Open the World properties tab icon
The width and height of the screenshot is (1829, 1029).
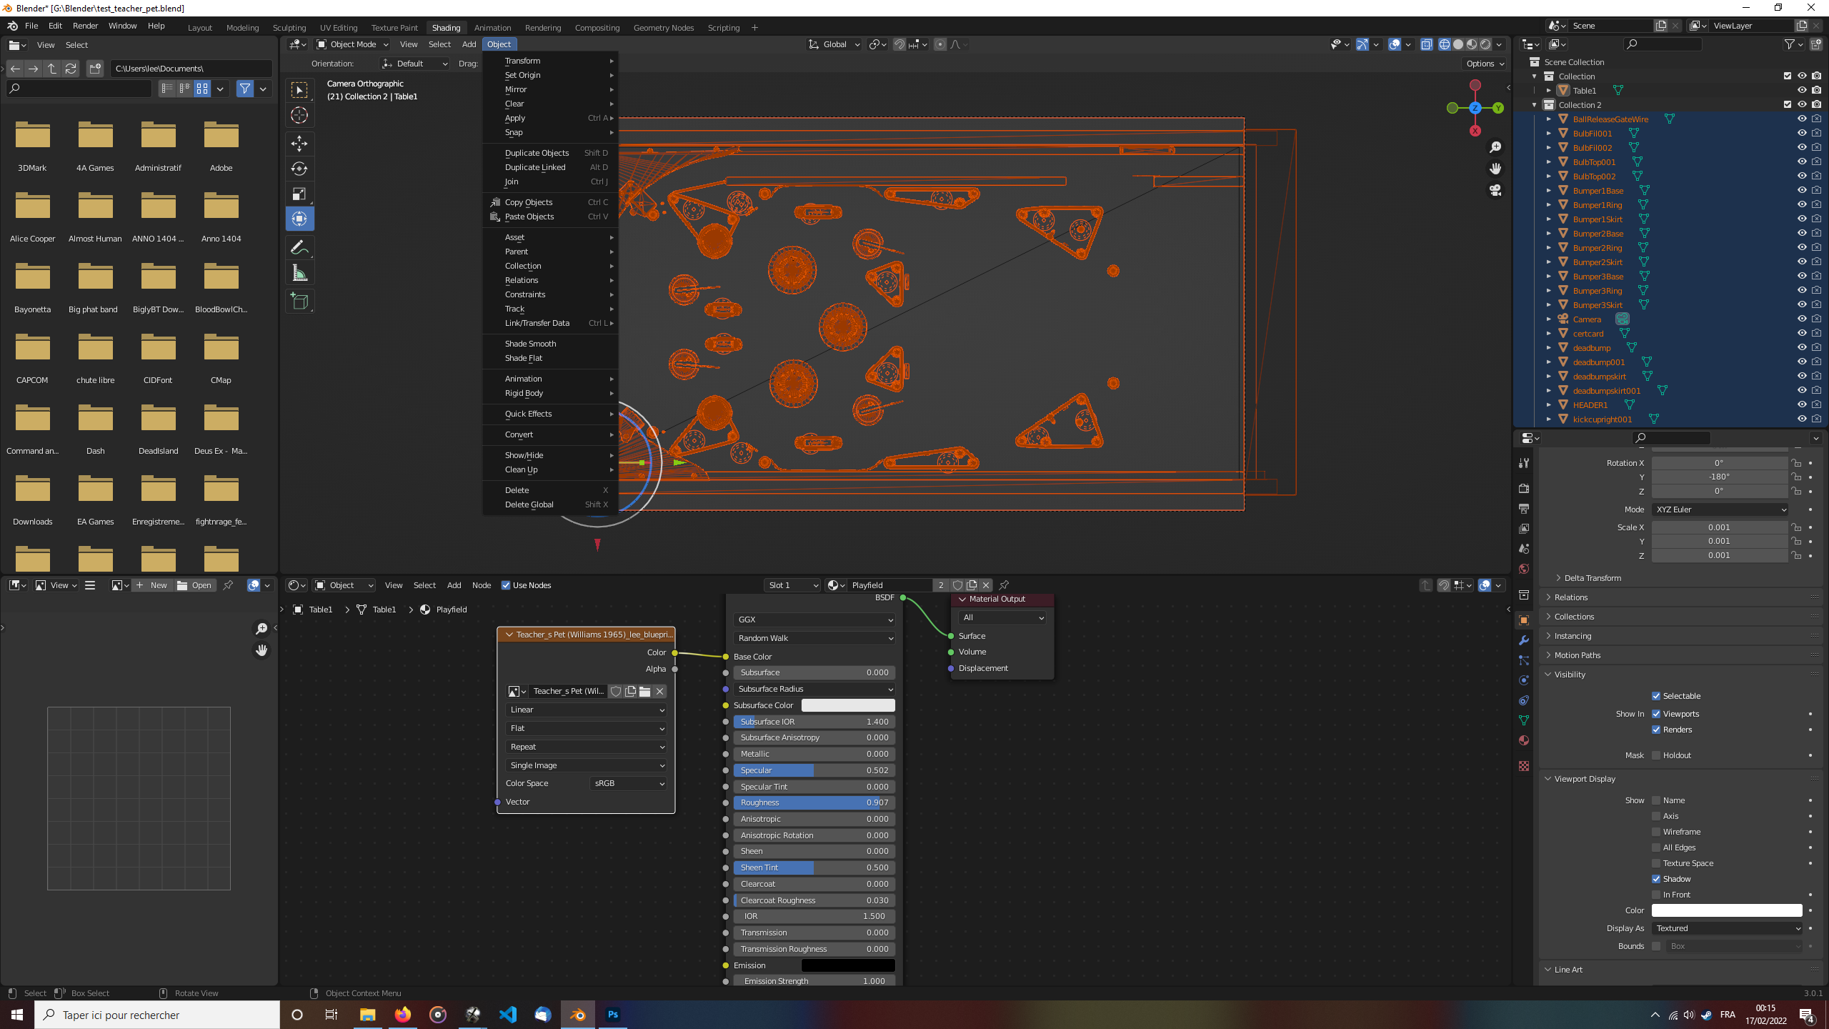tap(1524, 569)
